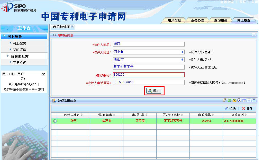Open the 河北省 province dropdown

[182, 52]
